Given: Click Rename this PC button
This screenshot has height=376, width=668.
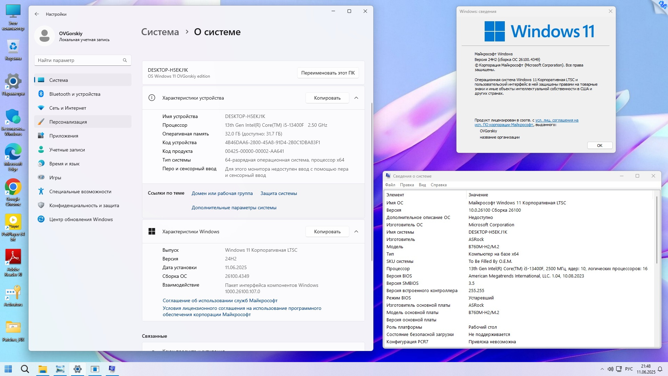Looking at the screenshot, I should (x=328, y=73).
